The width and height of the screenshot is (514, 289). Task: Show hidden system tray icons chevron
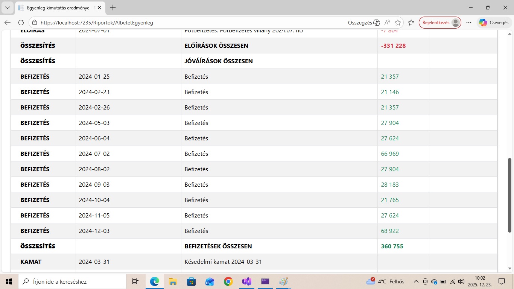[x=416, y=281]
